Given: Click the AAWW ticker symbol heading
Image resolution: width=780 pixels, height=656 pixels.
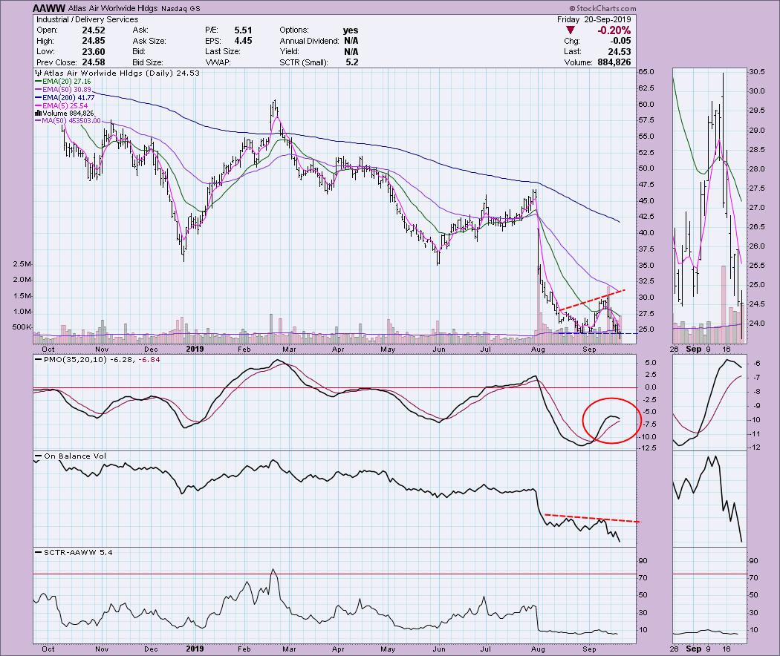Looking at the screenshot, I should pos(49,8).
